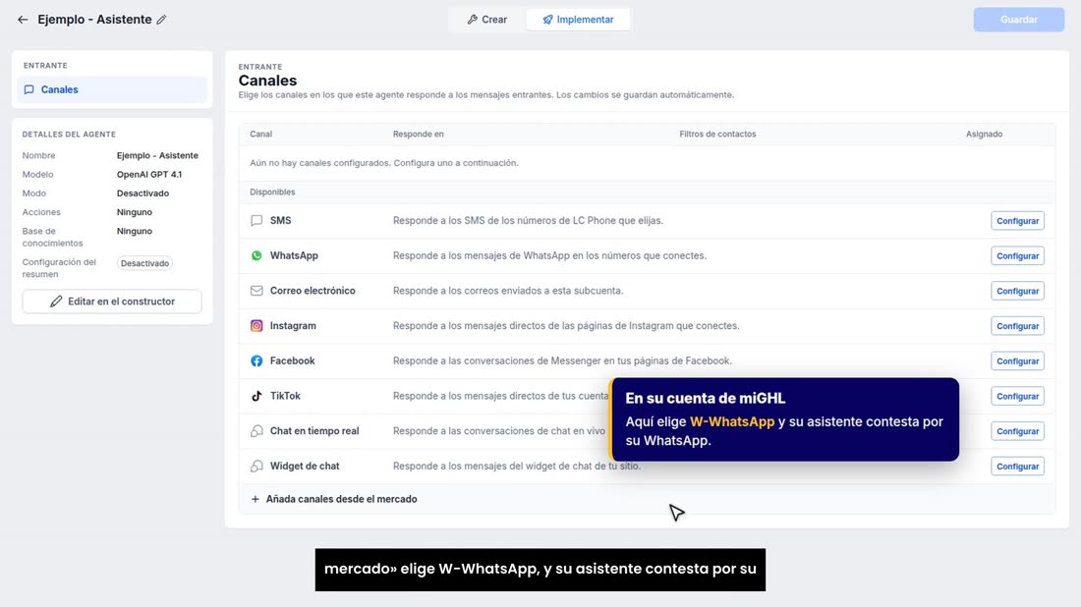Switch to the Crear tab
This screenshot has height=607, width=1081.
487,20
